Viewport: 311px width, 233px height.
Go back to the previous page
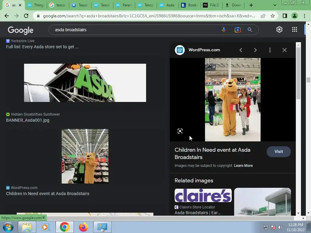point(7,16)
